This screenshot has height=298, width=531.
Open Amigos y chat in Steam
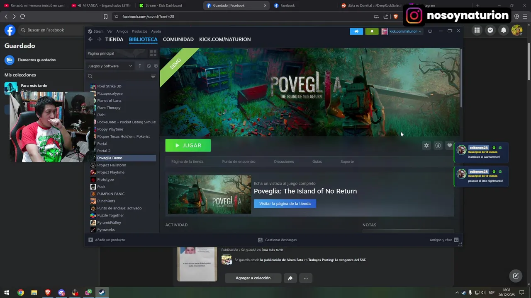(x=444, y=240)
